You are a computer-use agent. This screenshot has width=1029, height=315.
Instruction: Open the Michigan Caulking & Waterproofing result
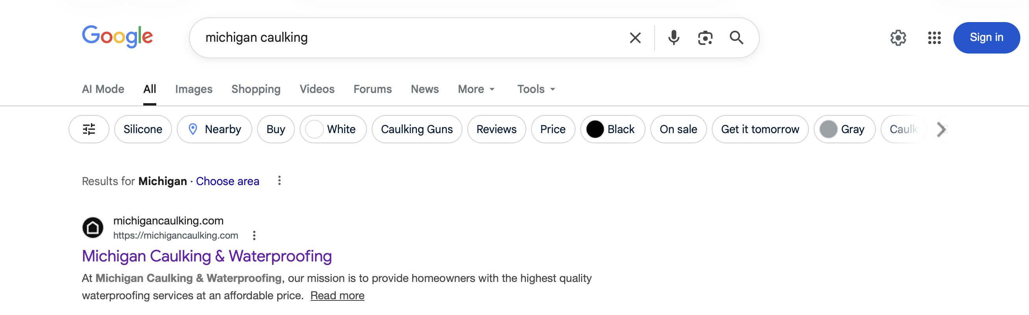tap(207, 256)
